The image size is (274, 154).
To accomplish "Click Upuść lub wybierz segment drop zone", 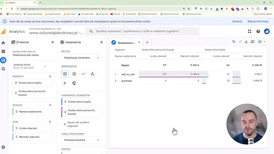I will tap(81, 124).
